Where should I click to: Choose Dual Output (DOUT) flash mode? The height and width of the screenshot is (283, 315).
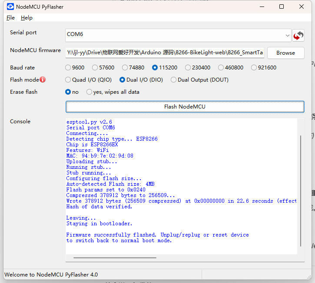click(x=174, y=80)
